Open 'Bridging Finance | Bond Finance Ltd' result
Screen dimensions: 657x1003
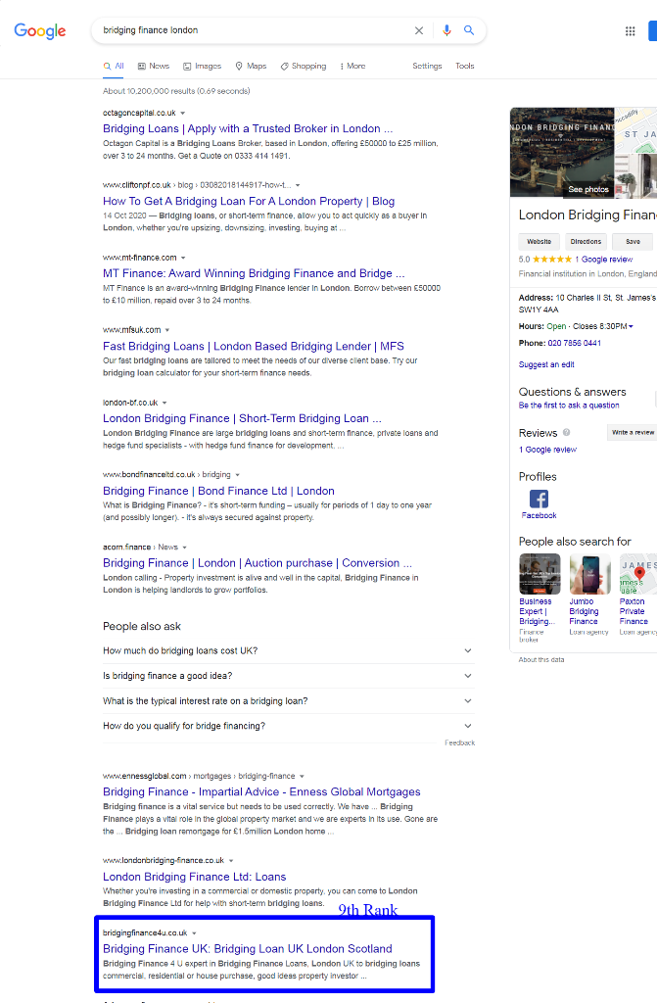pyautogui.click(x=218, y=491)
